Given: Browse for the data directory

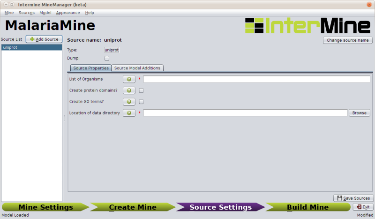Looking at the screenshot, I should pyautogui.click(x=359, y=113).
